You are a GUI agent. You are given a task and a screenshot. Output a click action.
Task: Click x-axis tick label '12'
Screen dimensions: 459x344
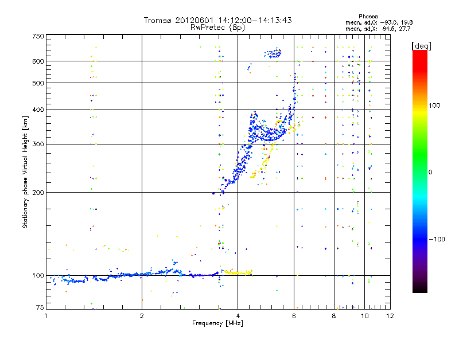click(x=390, y=316)
